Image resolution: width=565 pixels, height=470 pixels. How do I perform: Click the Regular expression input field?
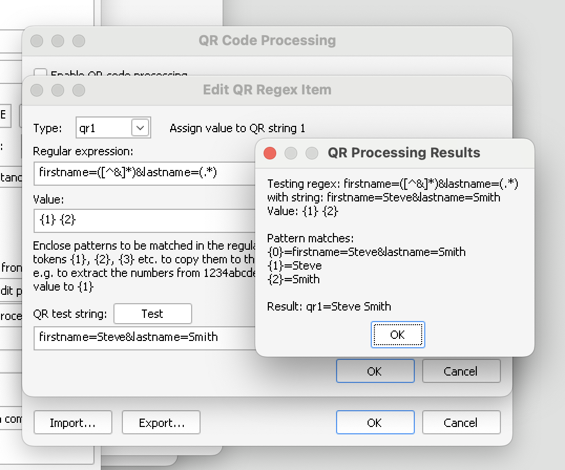pyautogui.click(x=142, y=174)
